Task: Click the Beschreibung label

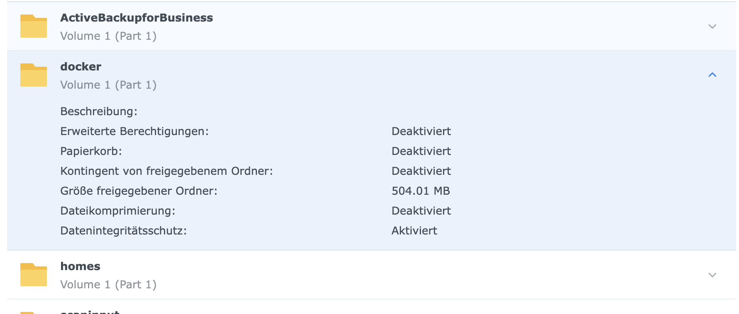Action: click(98, 111)
